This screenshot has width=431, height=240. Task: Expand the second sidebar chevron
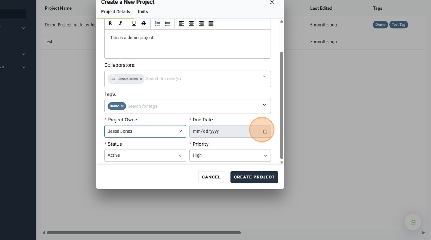coord(24,54)
